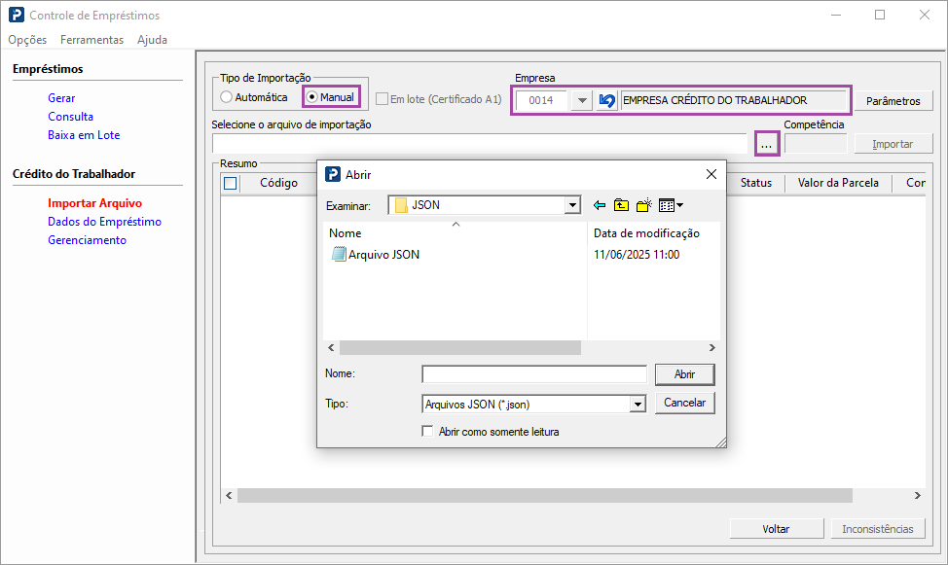
Task: Close the Abrir dialog
Action: 711,174
